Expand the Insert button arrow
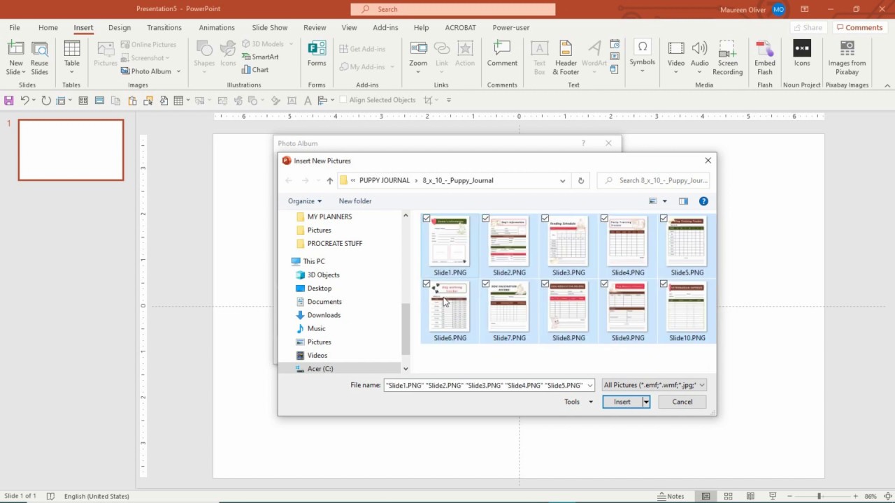 tap(646, 402)
